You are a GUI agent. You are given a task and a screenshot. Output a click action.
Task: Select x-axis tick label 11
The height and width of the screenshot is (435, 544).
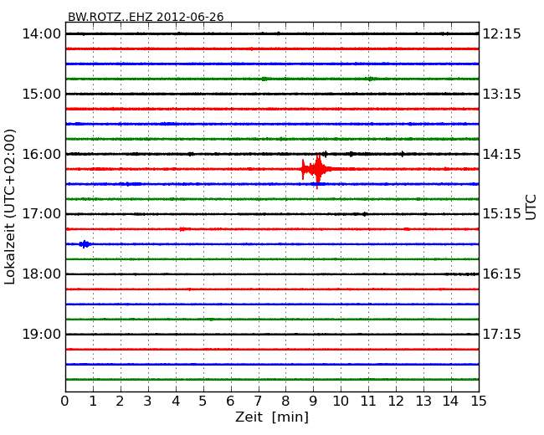(368, 402)
